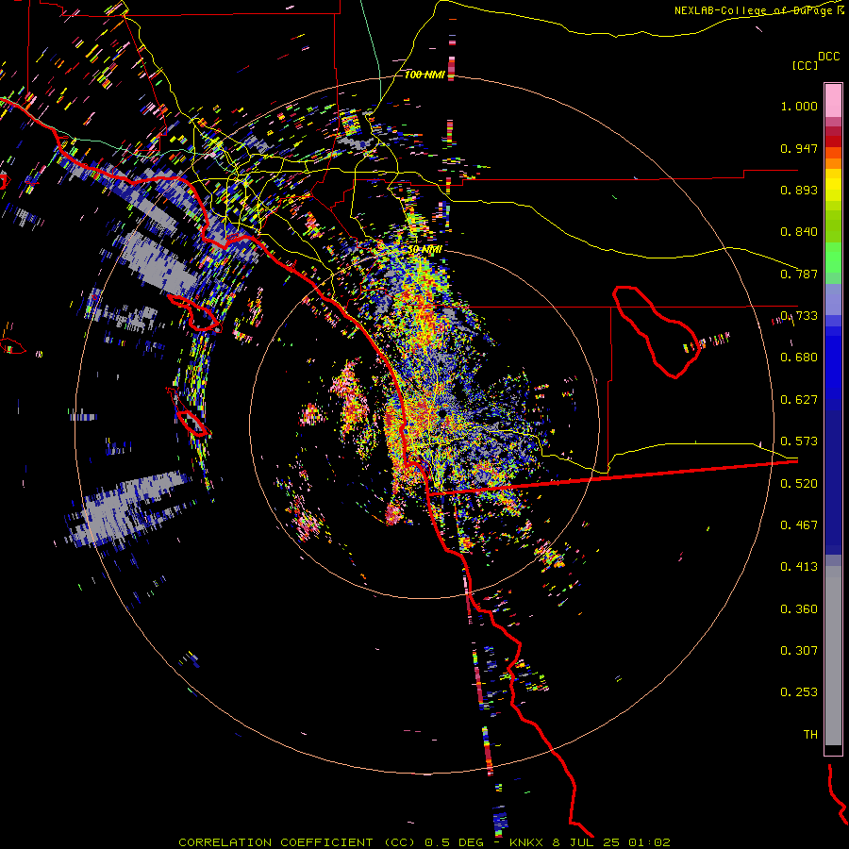Select the 0.840 legend value
The image size is (849, 849).
click(x=799, y=232)
